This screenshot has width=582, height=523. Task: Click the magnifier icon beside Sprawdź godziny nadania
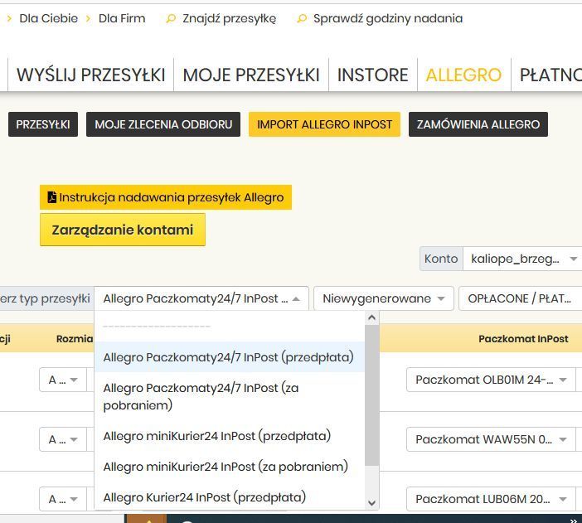click(x=302, y=18)
